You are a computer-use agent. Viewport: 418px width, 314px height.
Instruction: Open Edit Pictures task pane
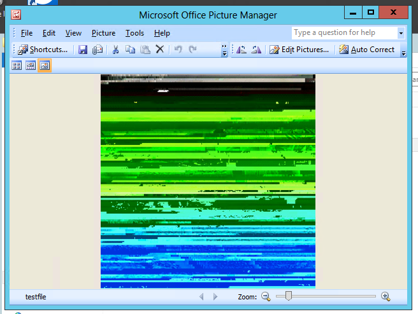[299, 50]
